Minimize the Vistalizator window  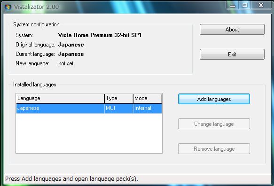click(233, 6)
